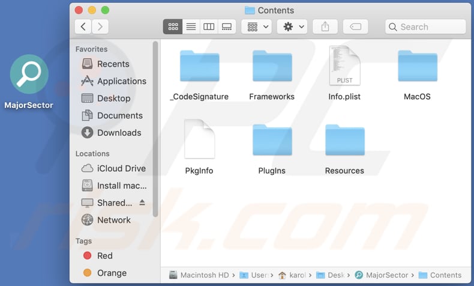This screenshot has width=474, height=286.
Task: Click karol home in path bar
Action: (x=292, y=275)
